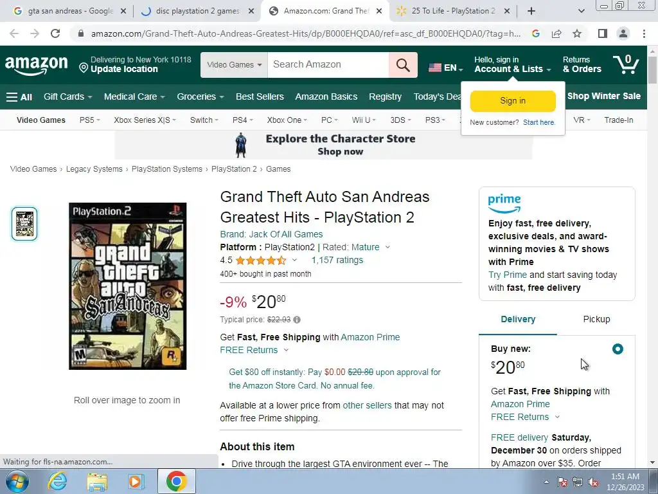Screen dimensions: 658x494
Task: Bookmark page with the star icon
Action: [x=577, y=33]
